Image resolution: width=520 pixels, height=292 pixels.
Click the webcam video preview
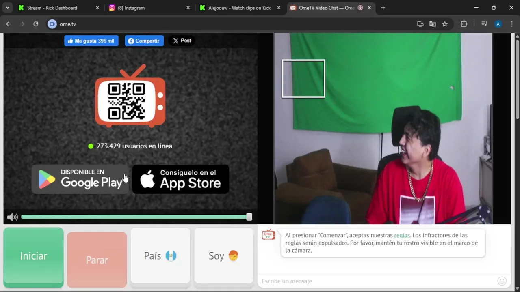[383, 128]
